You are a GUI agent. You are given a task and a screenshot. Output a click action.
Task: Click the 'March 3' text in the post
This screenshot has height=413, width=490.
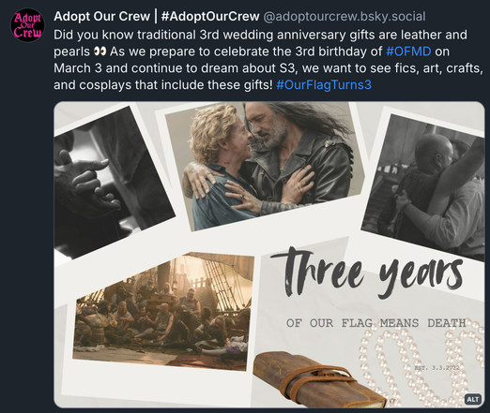click(x=78, y=68)
